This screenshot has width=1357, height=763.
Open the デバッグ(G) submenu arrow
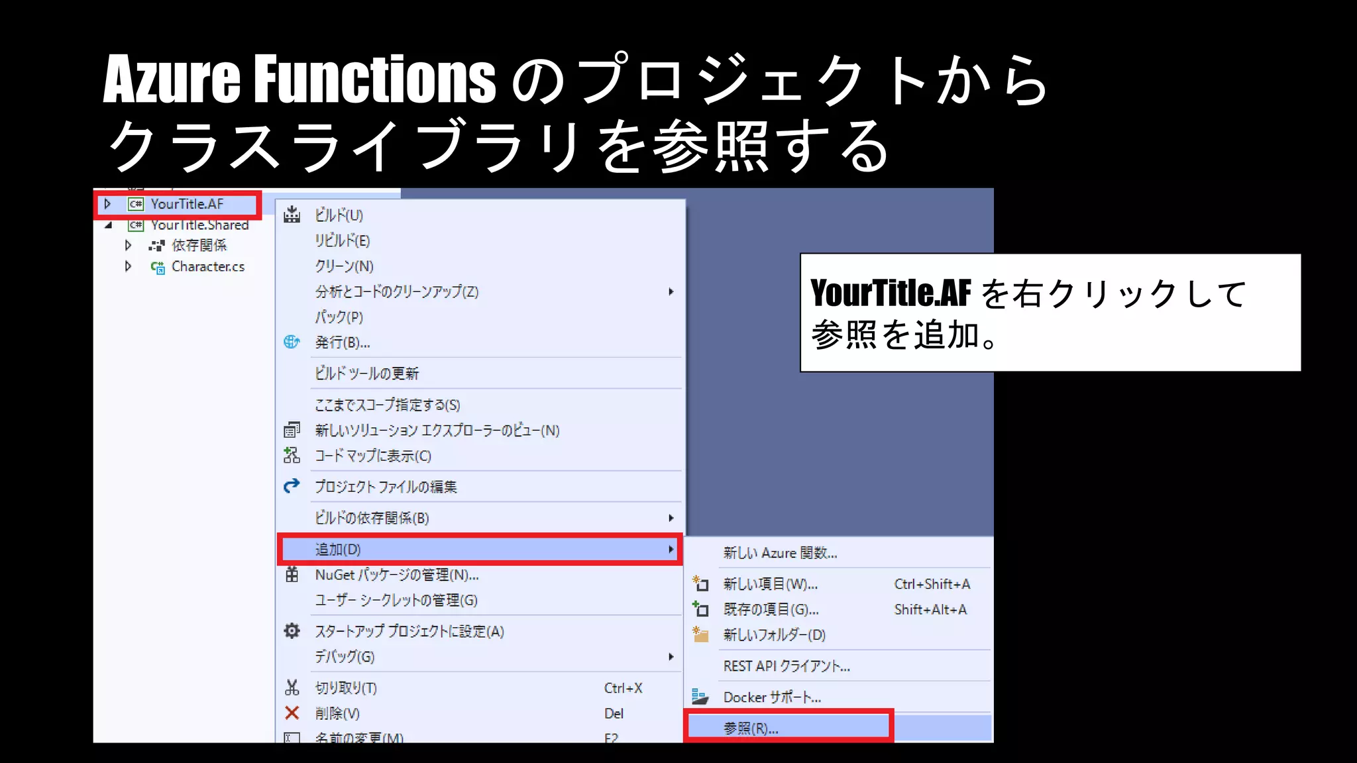pos(671,656)
